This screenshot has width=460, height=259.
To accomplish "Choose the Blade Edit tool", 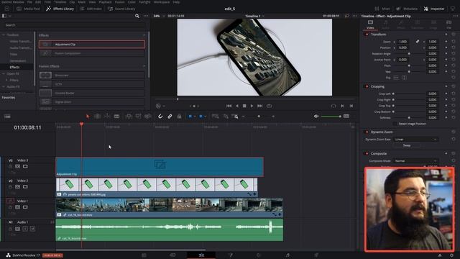I will coord(116,117).
